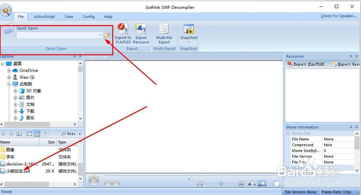361x195 pixels.
Task: Click the up-one-folder icon
Action: point(19,134)
